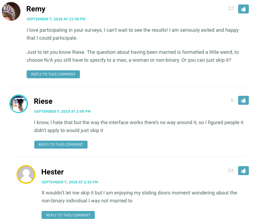Click the 24 likes count on Hester's comment

[231, 170]
